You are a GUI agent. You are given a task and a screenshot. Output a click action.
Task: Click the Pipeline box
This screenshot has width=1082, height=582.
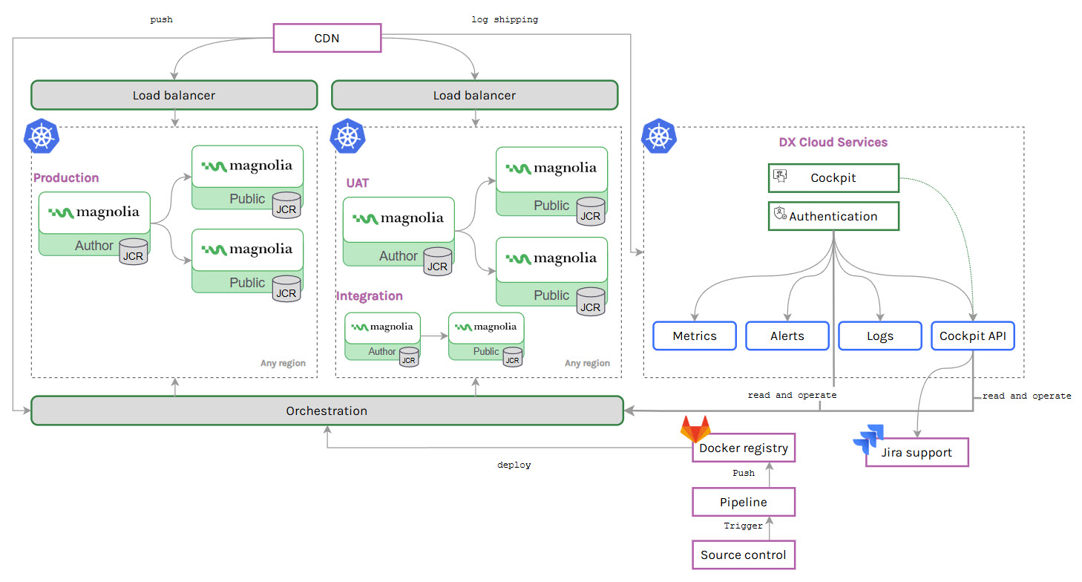pos(744,502)
